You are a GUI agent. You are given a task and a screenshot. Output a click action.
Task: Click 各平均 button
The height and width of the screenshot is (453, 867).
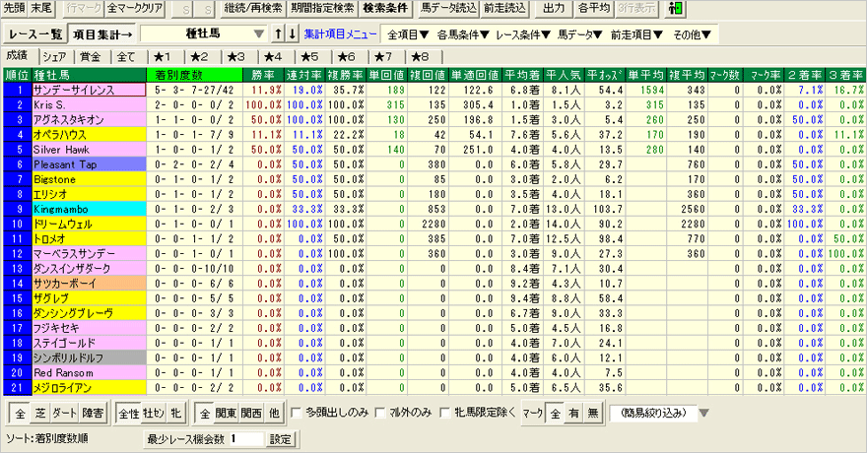[593, 8]
